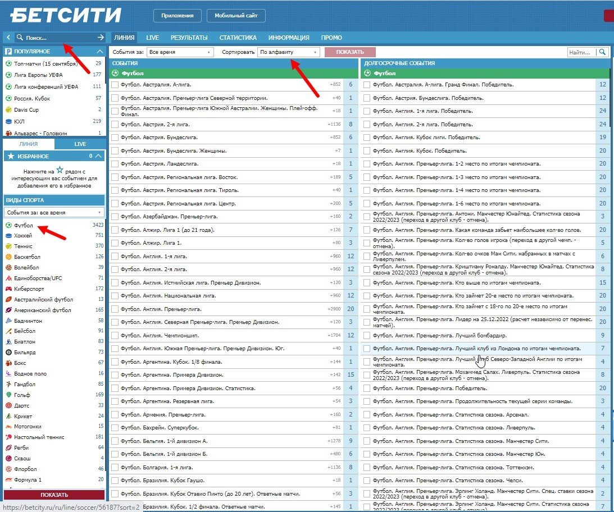Click the magnifier icon beside Найти field
This screenshot has width=614, height=512.
(x=603, y=52)
